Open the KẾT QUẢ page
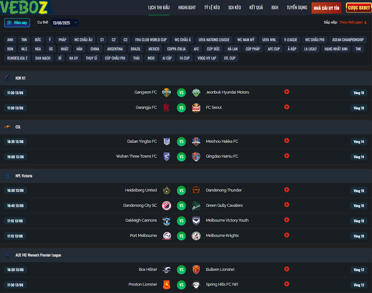 pos(256,7)
